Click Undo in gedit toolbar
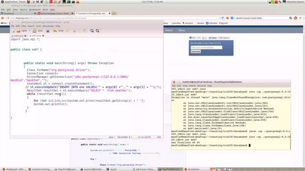305x171 pixels. click(59, 31)
